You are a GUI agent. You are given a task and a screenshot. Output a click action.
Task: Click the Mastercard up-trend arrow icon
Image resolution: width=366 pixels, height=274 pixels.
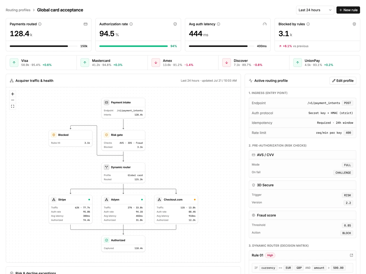[85, 63]
